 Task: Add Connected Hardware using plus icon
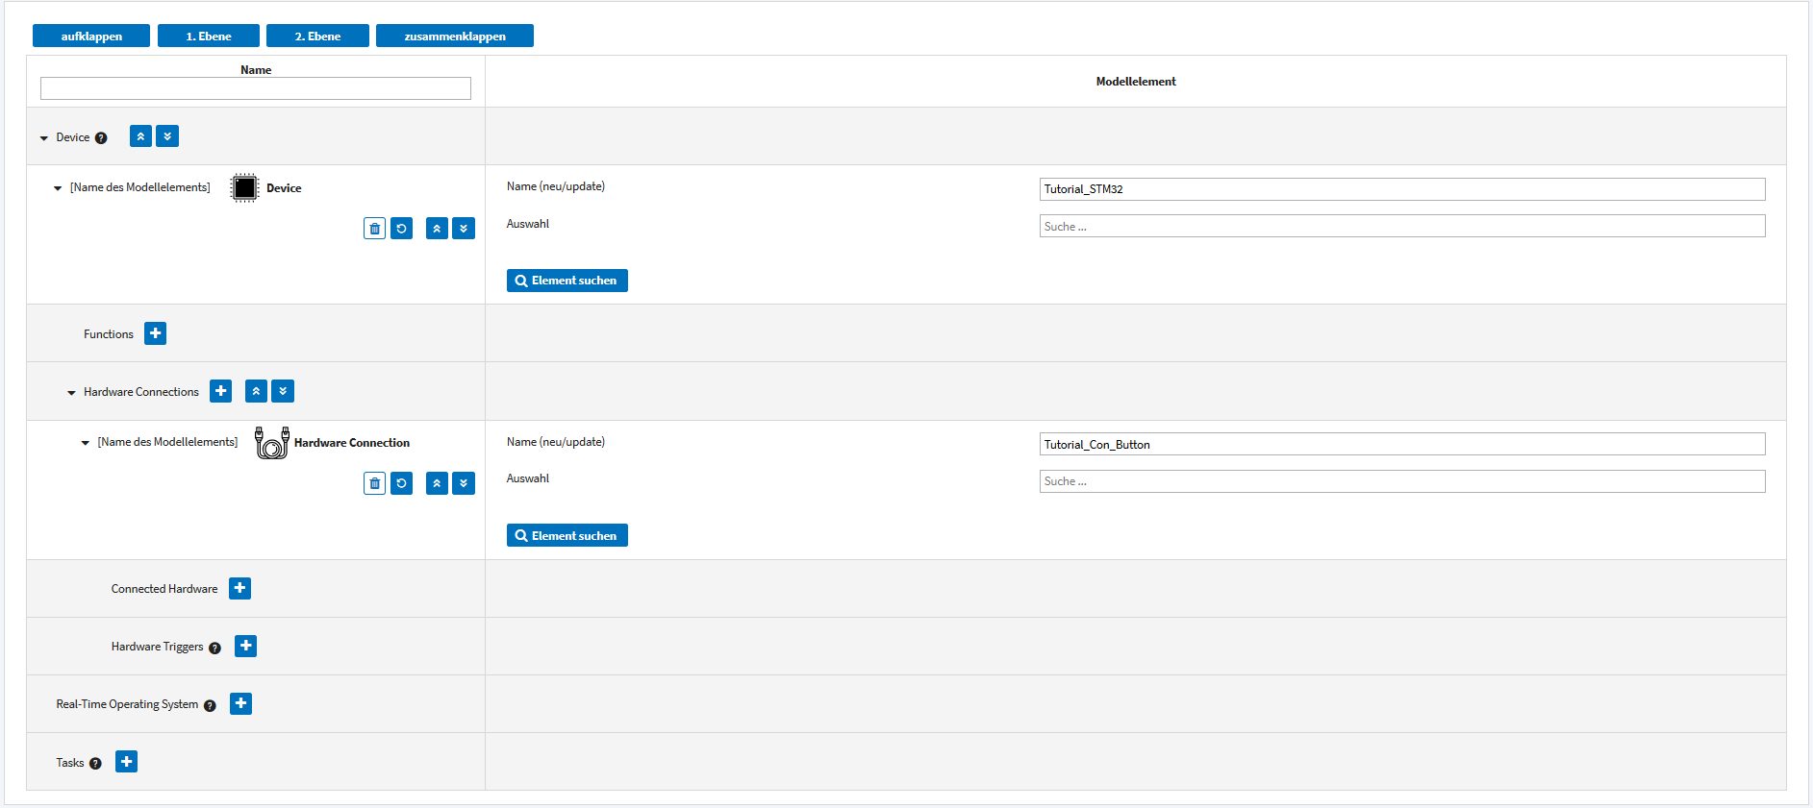pyautogui.click(x=239, y=588)
